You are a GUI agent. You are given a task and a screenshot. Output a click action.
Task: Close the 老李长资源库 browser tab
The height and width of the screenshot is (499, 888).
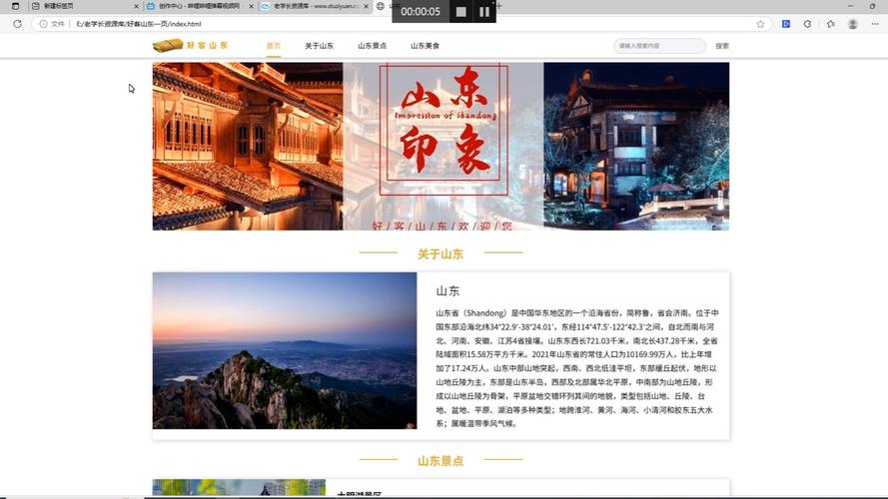point(367,6)
